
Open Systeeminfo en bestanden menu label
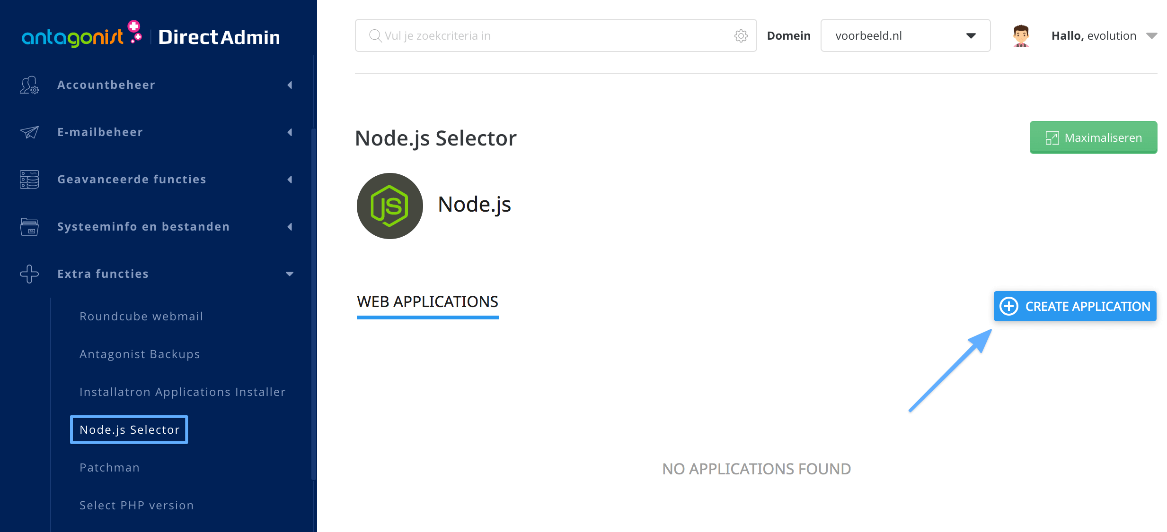pyautogui.click(x=143, y=227)
